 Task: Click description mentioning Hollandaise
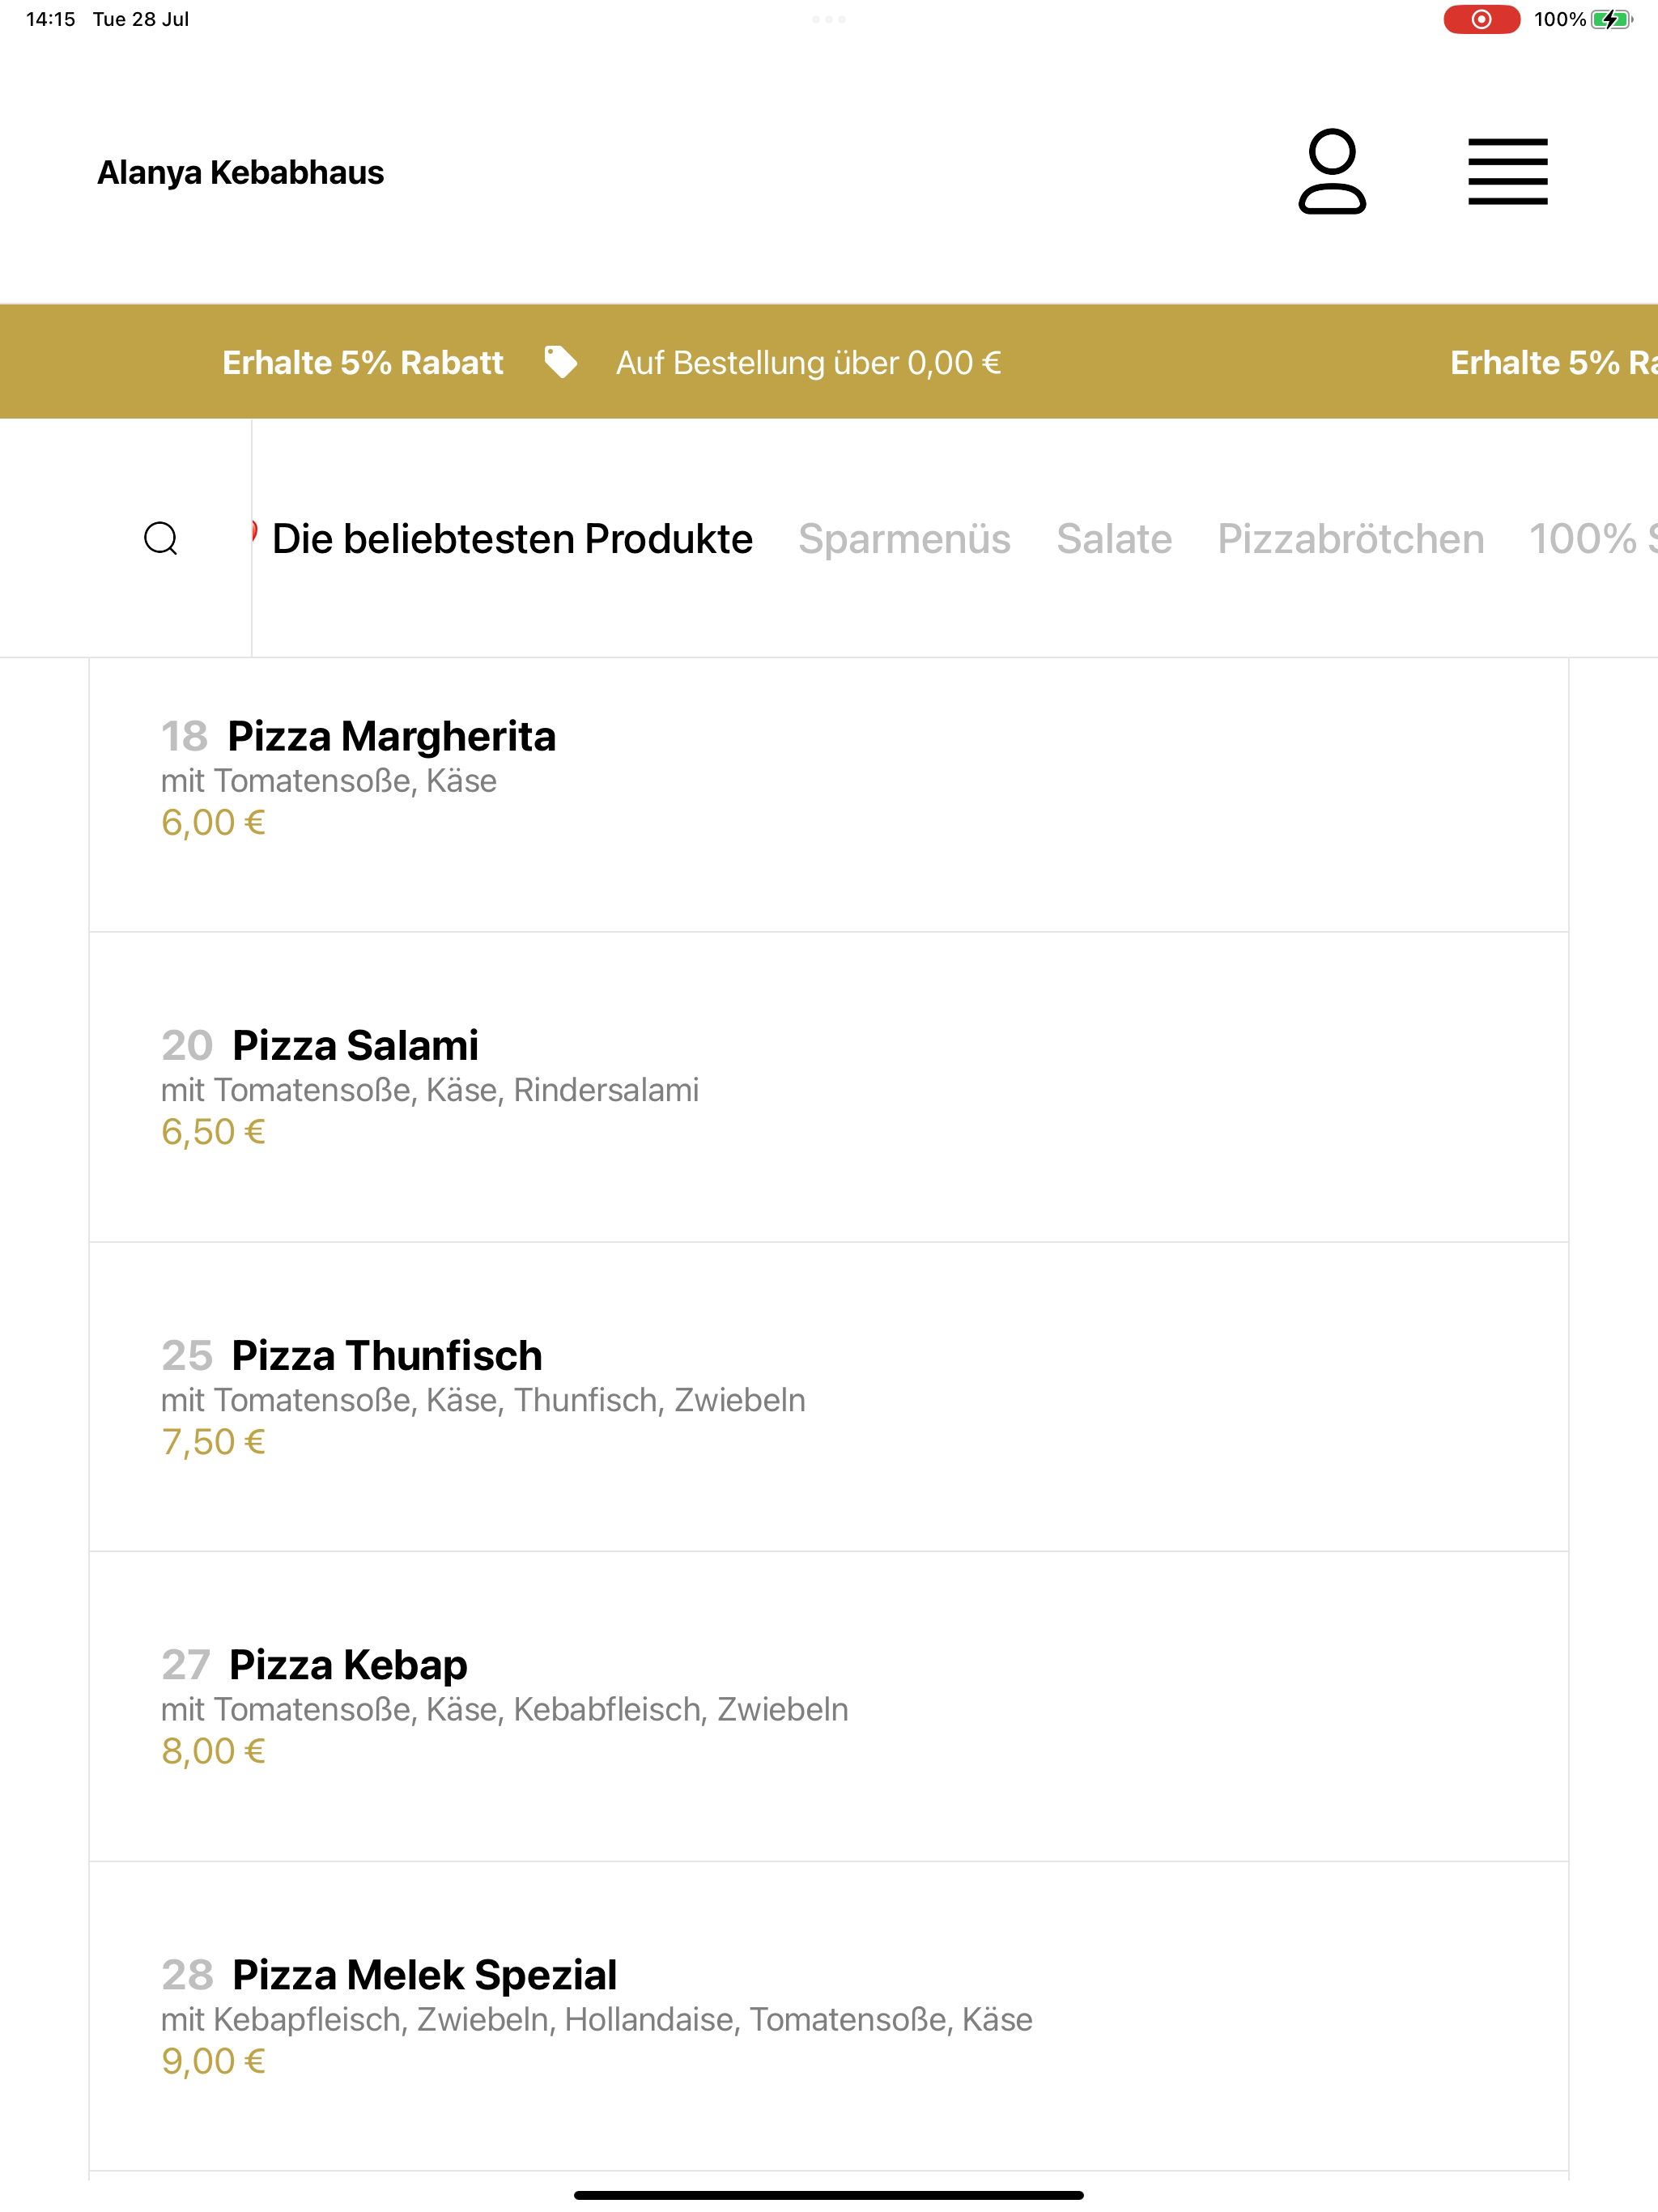pyautogui.click(x=597, y=2019)
